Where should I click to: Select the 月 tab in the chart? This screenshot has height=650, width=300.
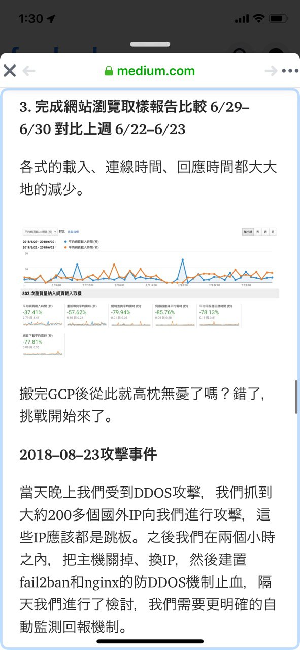coord(273,231)
